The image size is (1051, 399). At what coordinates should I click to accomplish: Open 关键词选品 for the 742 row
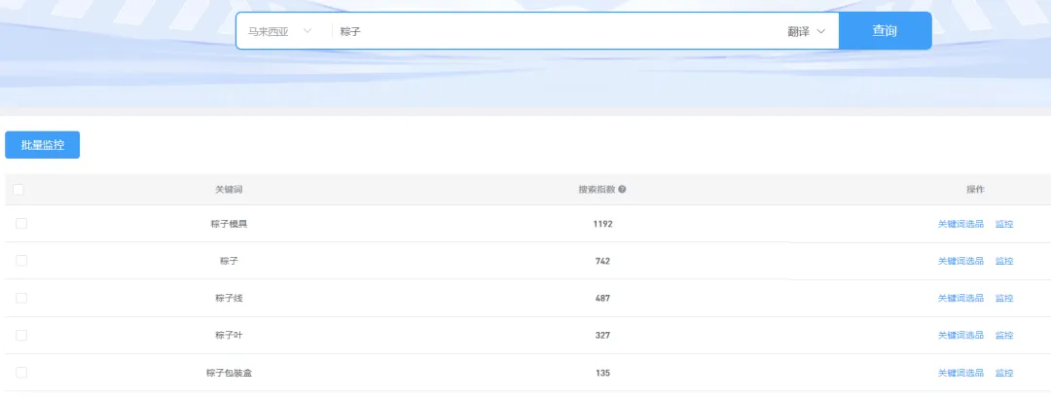[x=960, y=261]
